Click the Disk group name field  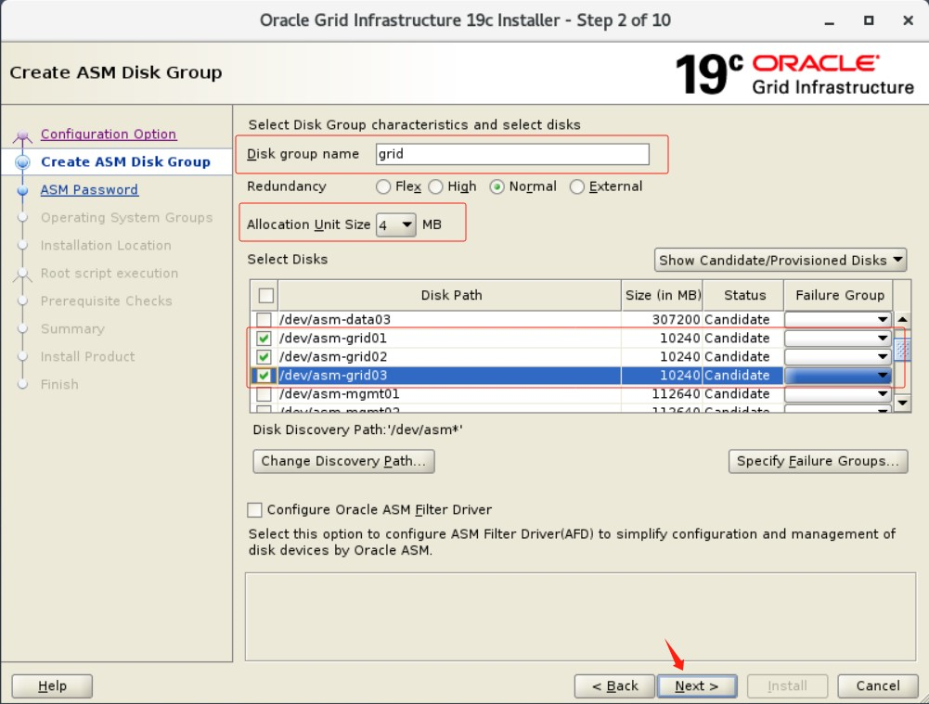click(x=512, y=154)
